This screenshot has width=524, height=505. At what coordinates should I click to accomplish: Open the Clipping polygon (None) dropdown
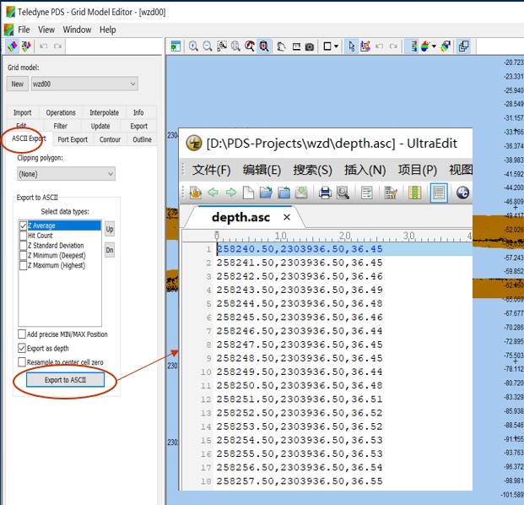(x=66, y=174)
